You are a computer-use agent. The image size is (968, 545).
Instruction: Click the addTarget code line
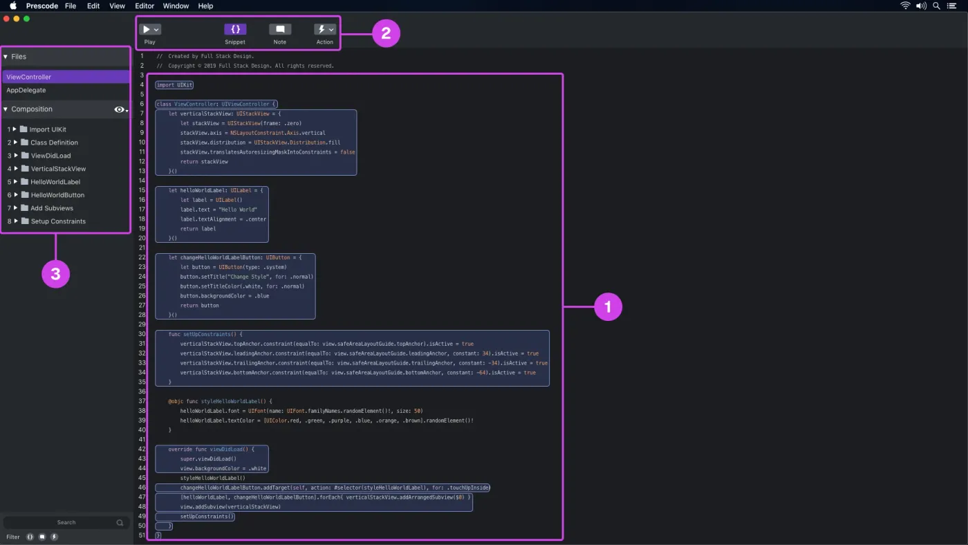pos(323,488)
